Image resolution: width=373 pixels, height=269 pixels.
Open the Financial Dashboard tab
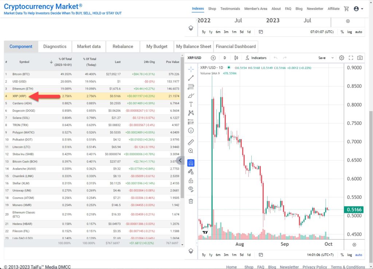[236, 47]
